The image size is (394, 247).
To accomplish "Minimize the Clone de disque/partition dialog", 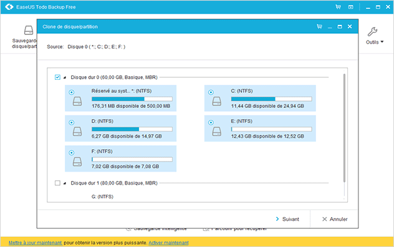I will point(330,27).
